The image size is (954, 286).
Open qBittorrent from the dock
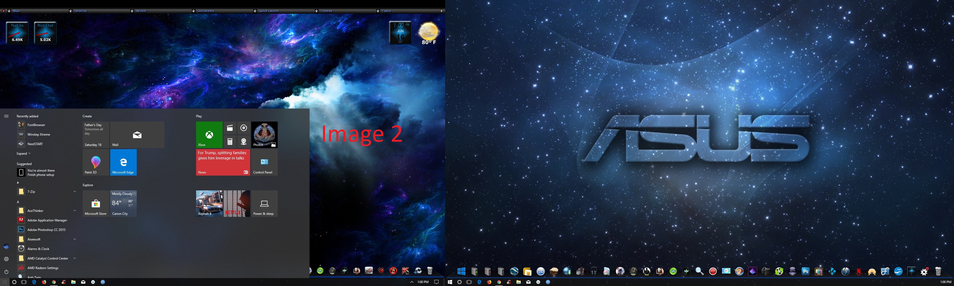[x=541, y=271]
